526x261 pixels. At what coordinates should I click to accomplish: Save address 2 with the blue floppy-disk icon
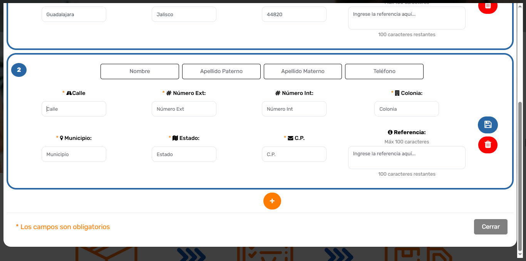[488, 125]
